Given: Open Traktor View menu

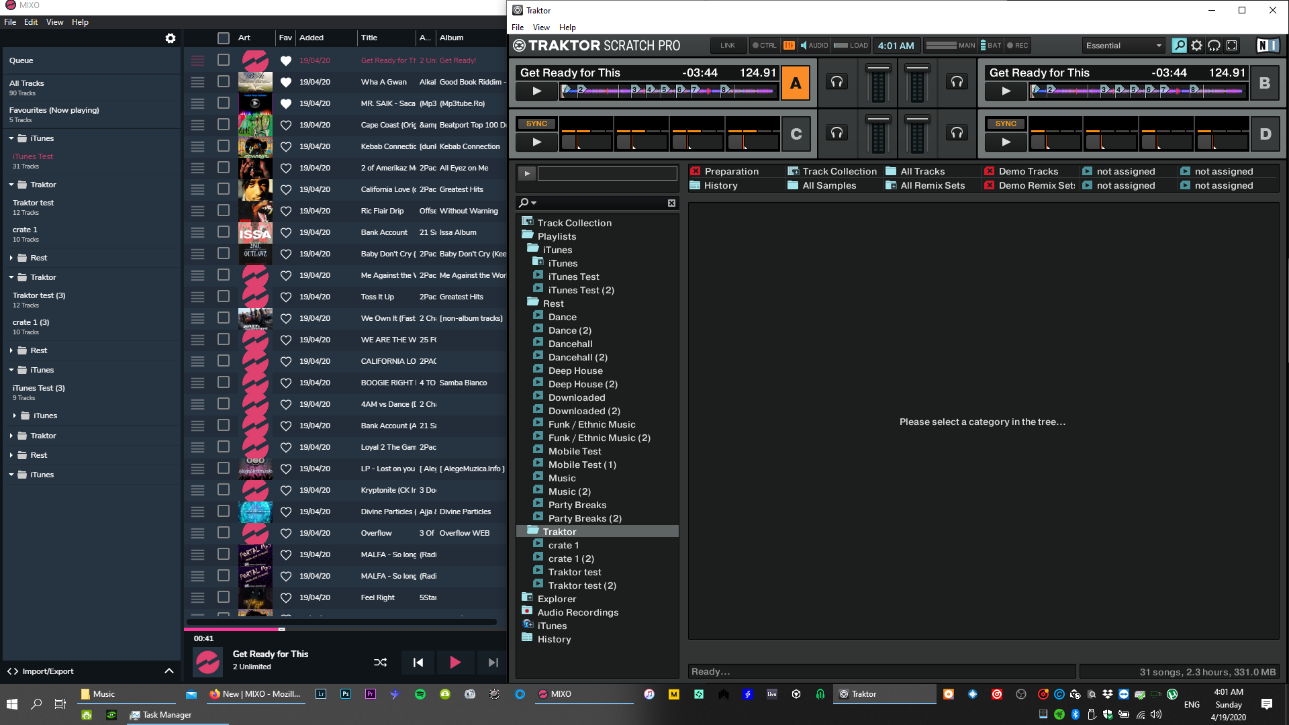Looking at the screenshot, I should click(x=541, y=28).
